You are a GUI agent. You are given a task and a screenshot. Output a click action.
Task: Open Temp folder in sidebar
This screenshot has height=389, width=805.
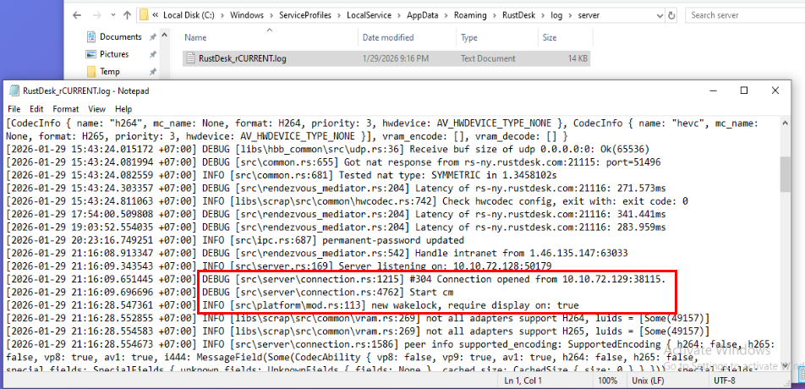(x=109, y=71)
